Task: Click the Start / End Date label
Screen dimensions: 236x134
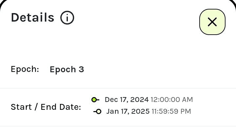Action: click(46, 107)
